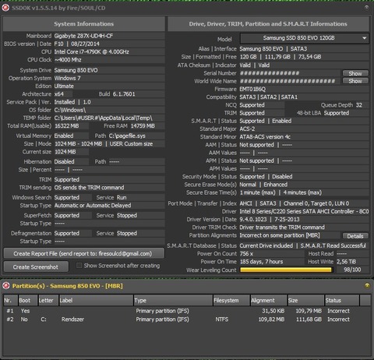The width and height of the screenshot is (374, 360).
Task: Sort partitions by Nr. column
Action: tap(11, 301)
